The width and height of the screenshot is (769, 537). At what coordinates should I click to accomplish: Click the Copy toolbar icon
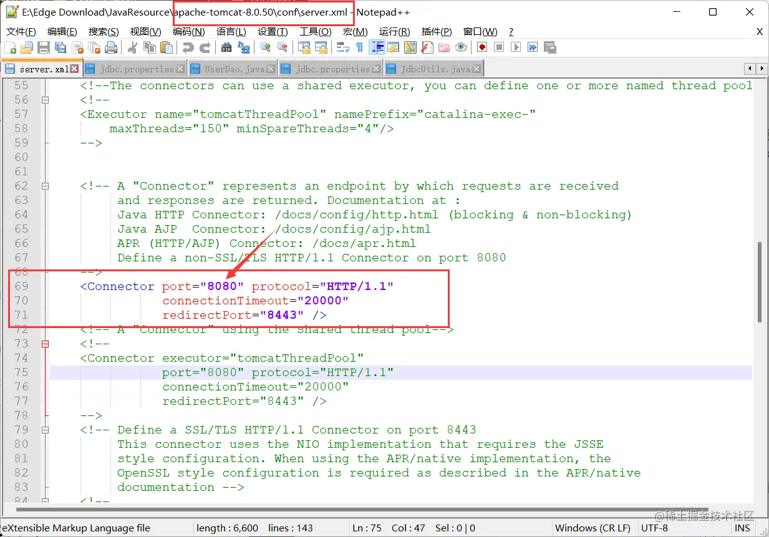(x=150, y=47)
